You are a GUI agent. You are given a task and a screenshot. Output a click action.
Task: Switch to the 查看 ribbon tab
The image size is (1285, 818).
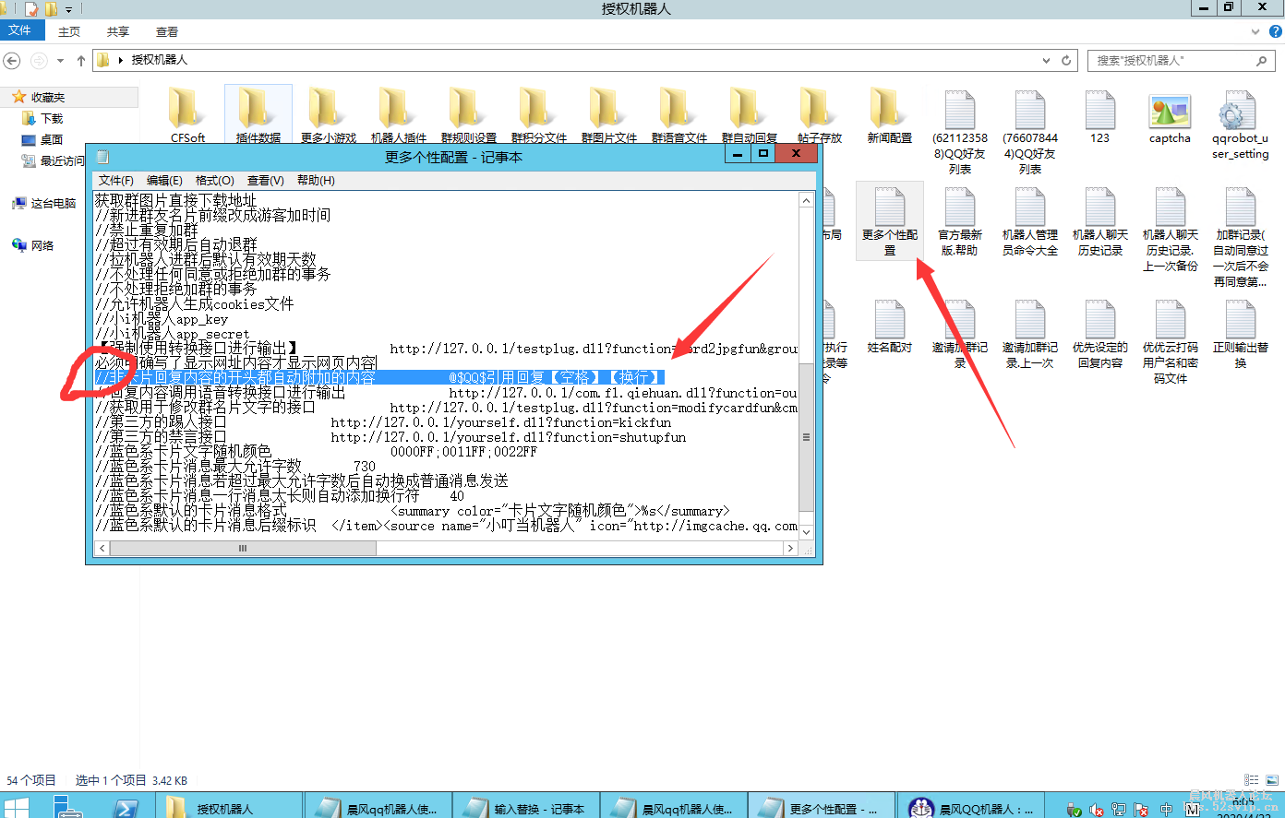point(166,30)
